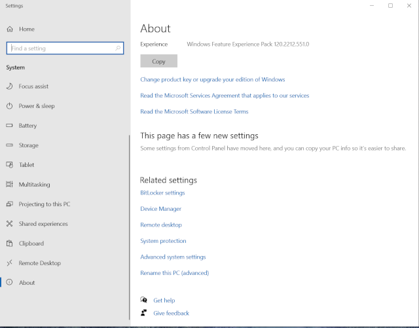Open the Clipboard settings page

point(31,244)
